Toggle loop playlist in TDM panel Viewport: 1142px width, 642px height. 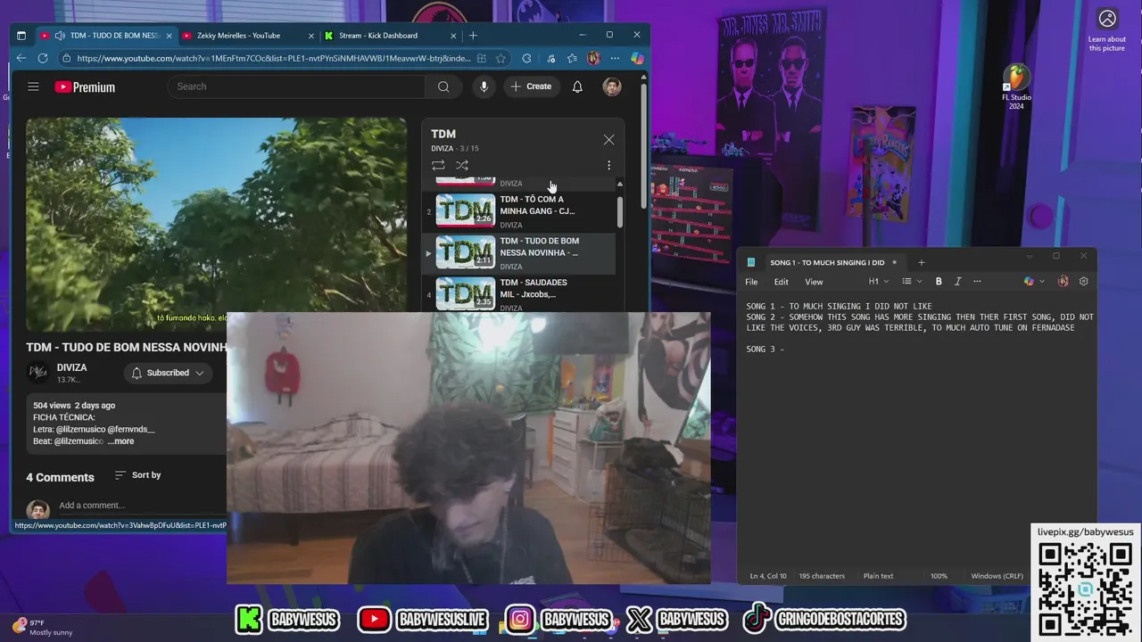coord(438,165)
